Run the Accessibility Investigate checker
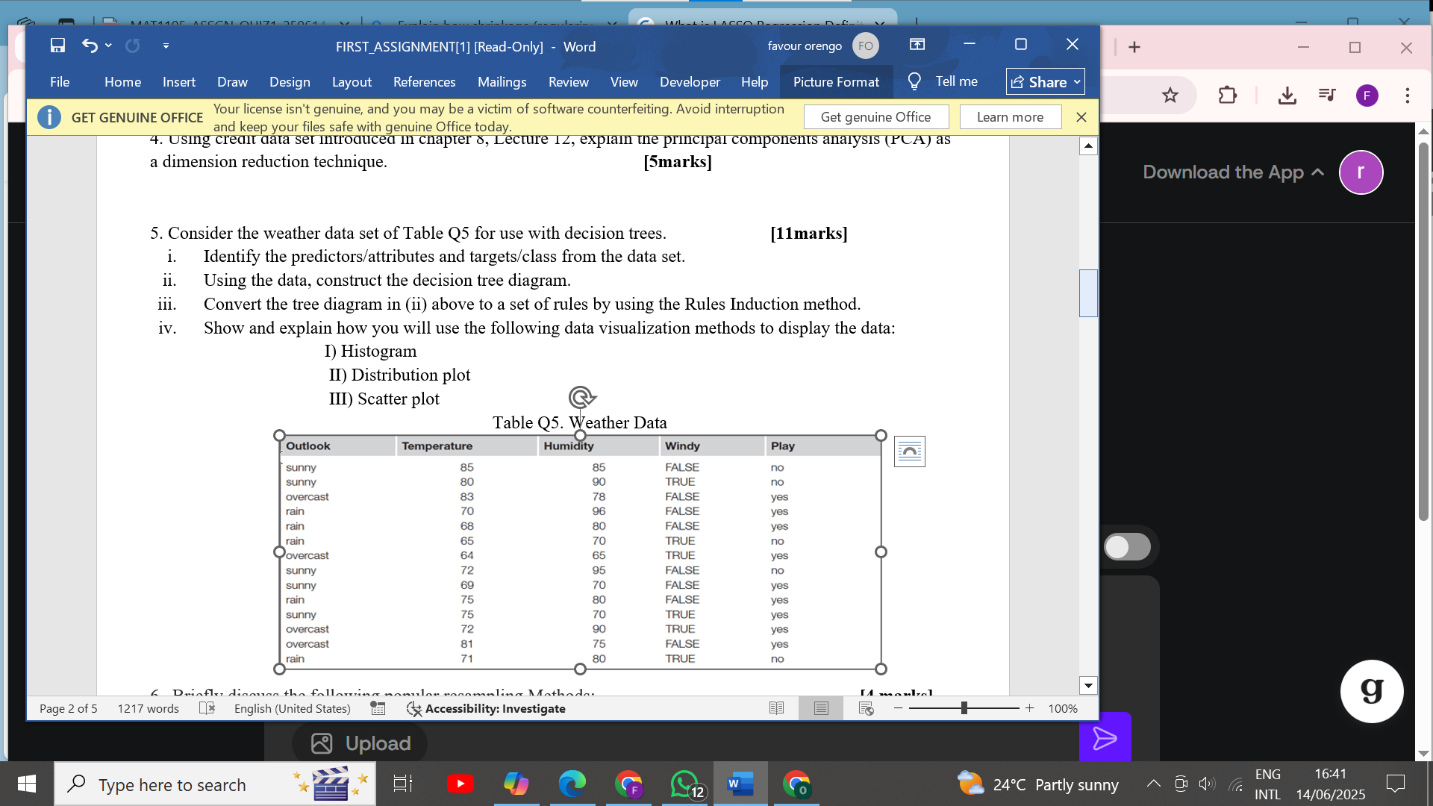Viewport: 1433px width, 806px height. [487, 708]
